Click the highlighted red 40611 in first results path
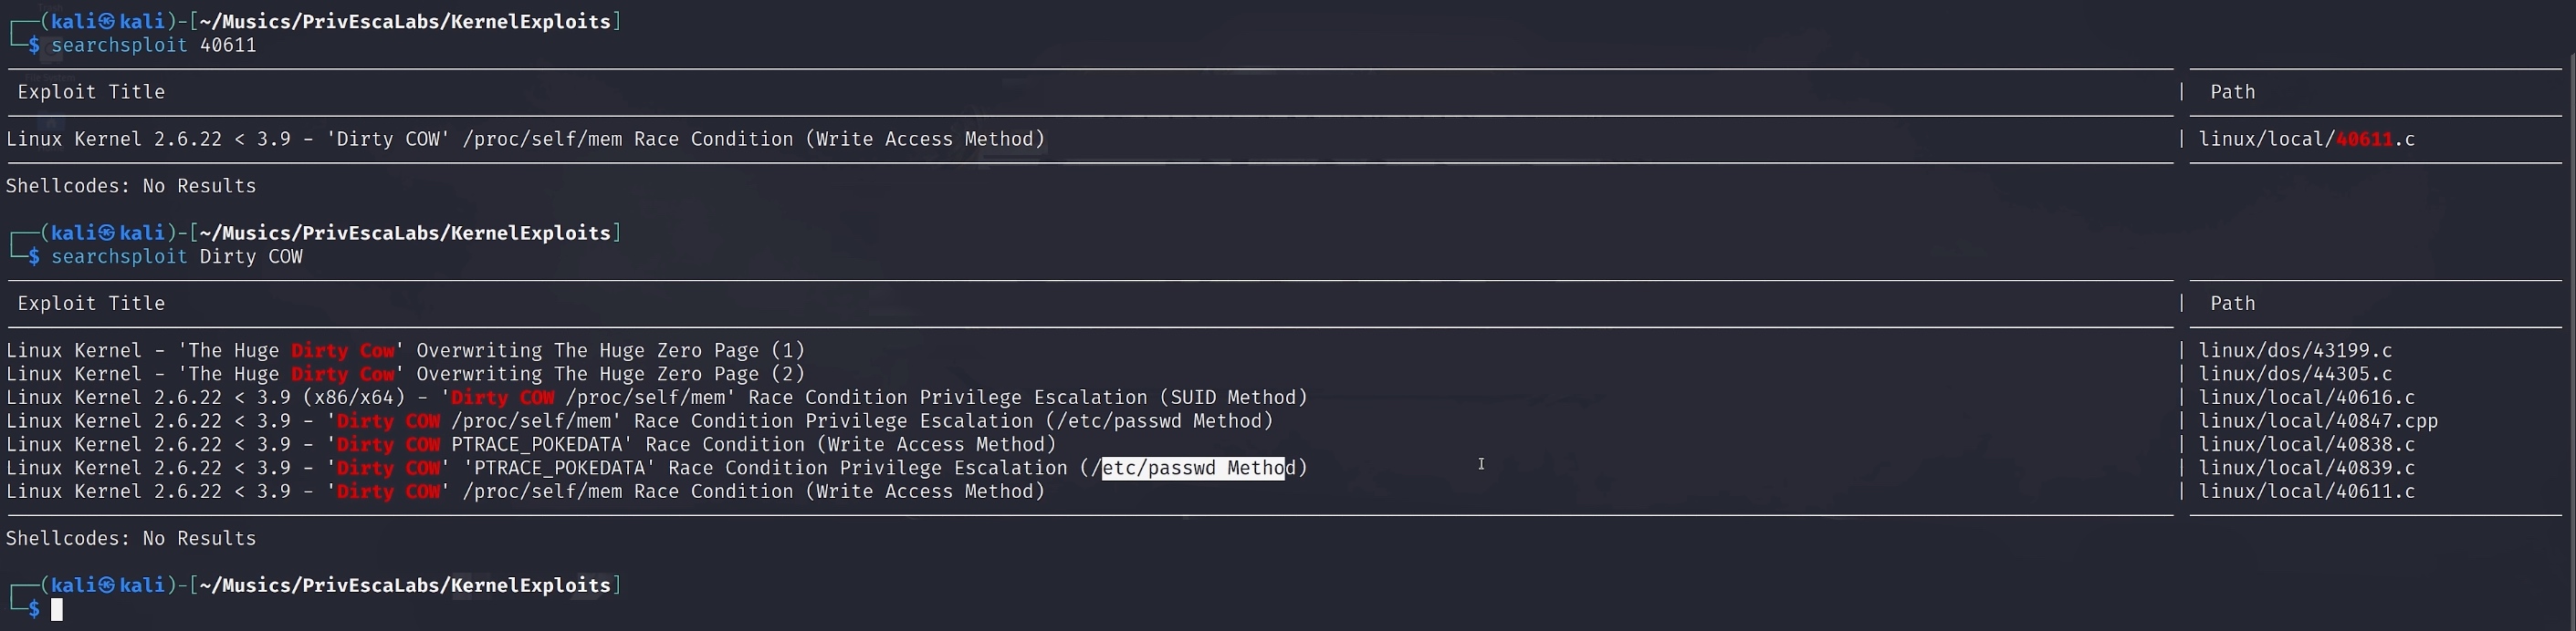This screenshot has height=631, width=2576. pos(2364,140)
